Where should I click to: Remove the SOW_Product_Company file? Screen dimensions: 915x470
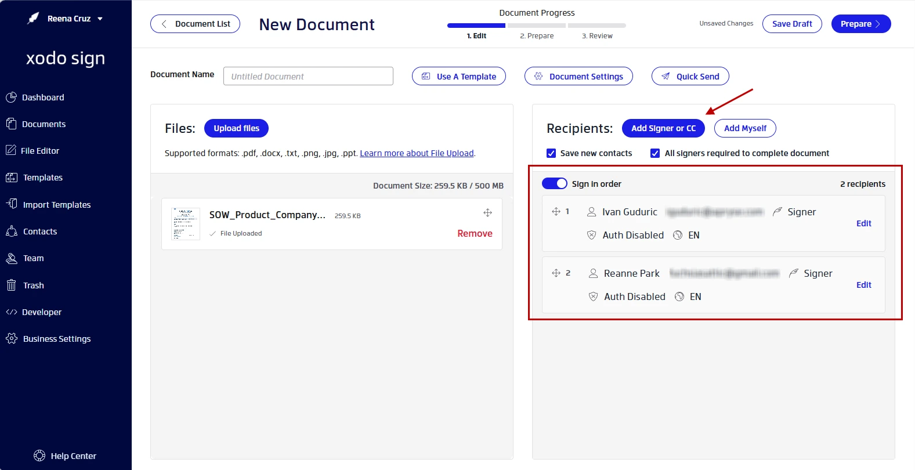(475, 233)
